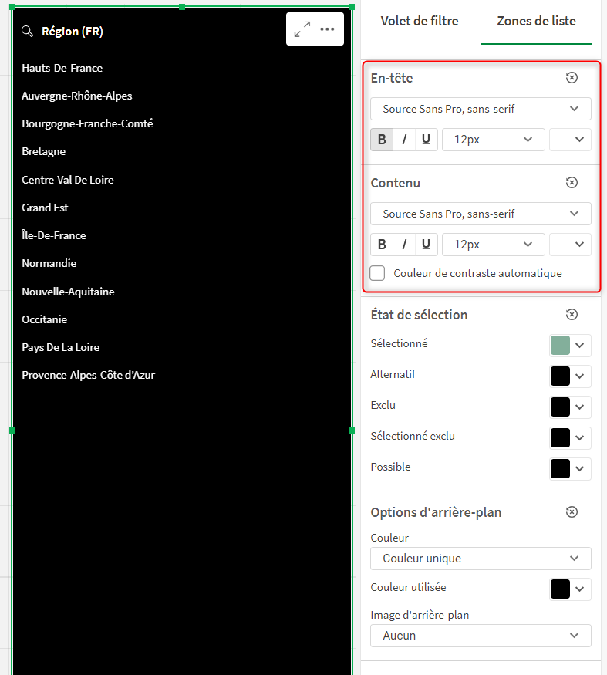Toggle italic for the En-tête text
The image size is (607, 675).
pos(404,140)
